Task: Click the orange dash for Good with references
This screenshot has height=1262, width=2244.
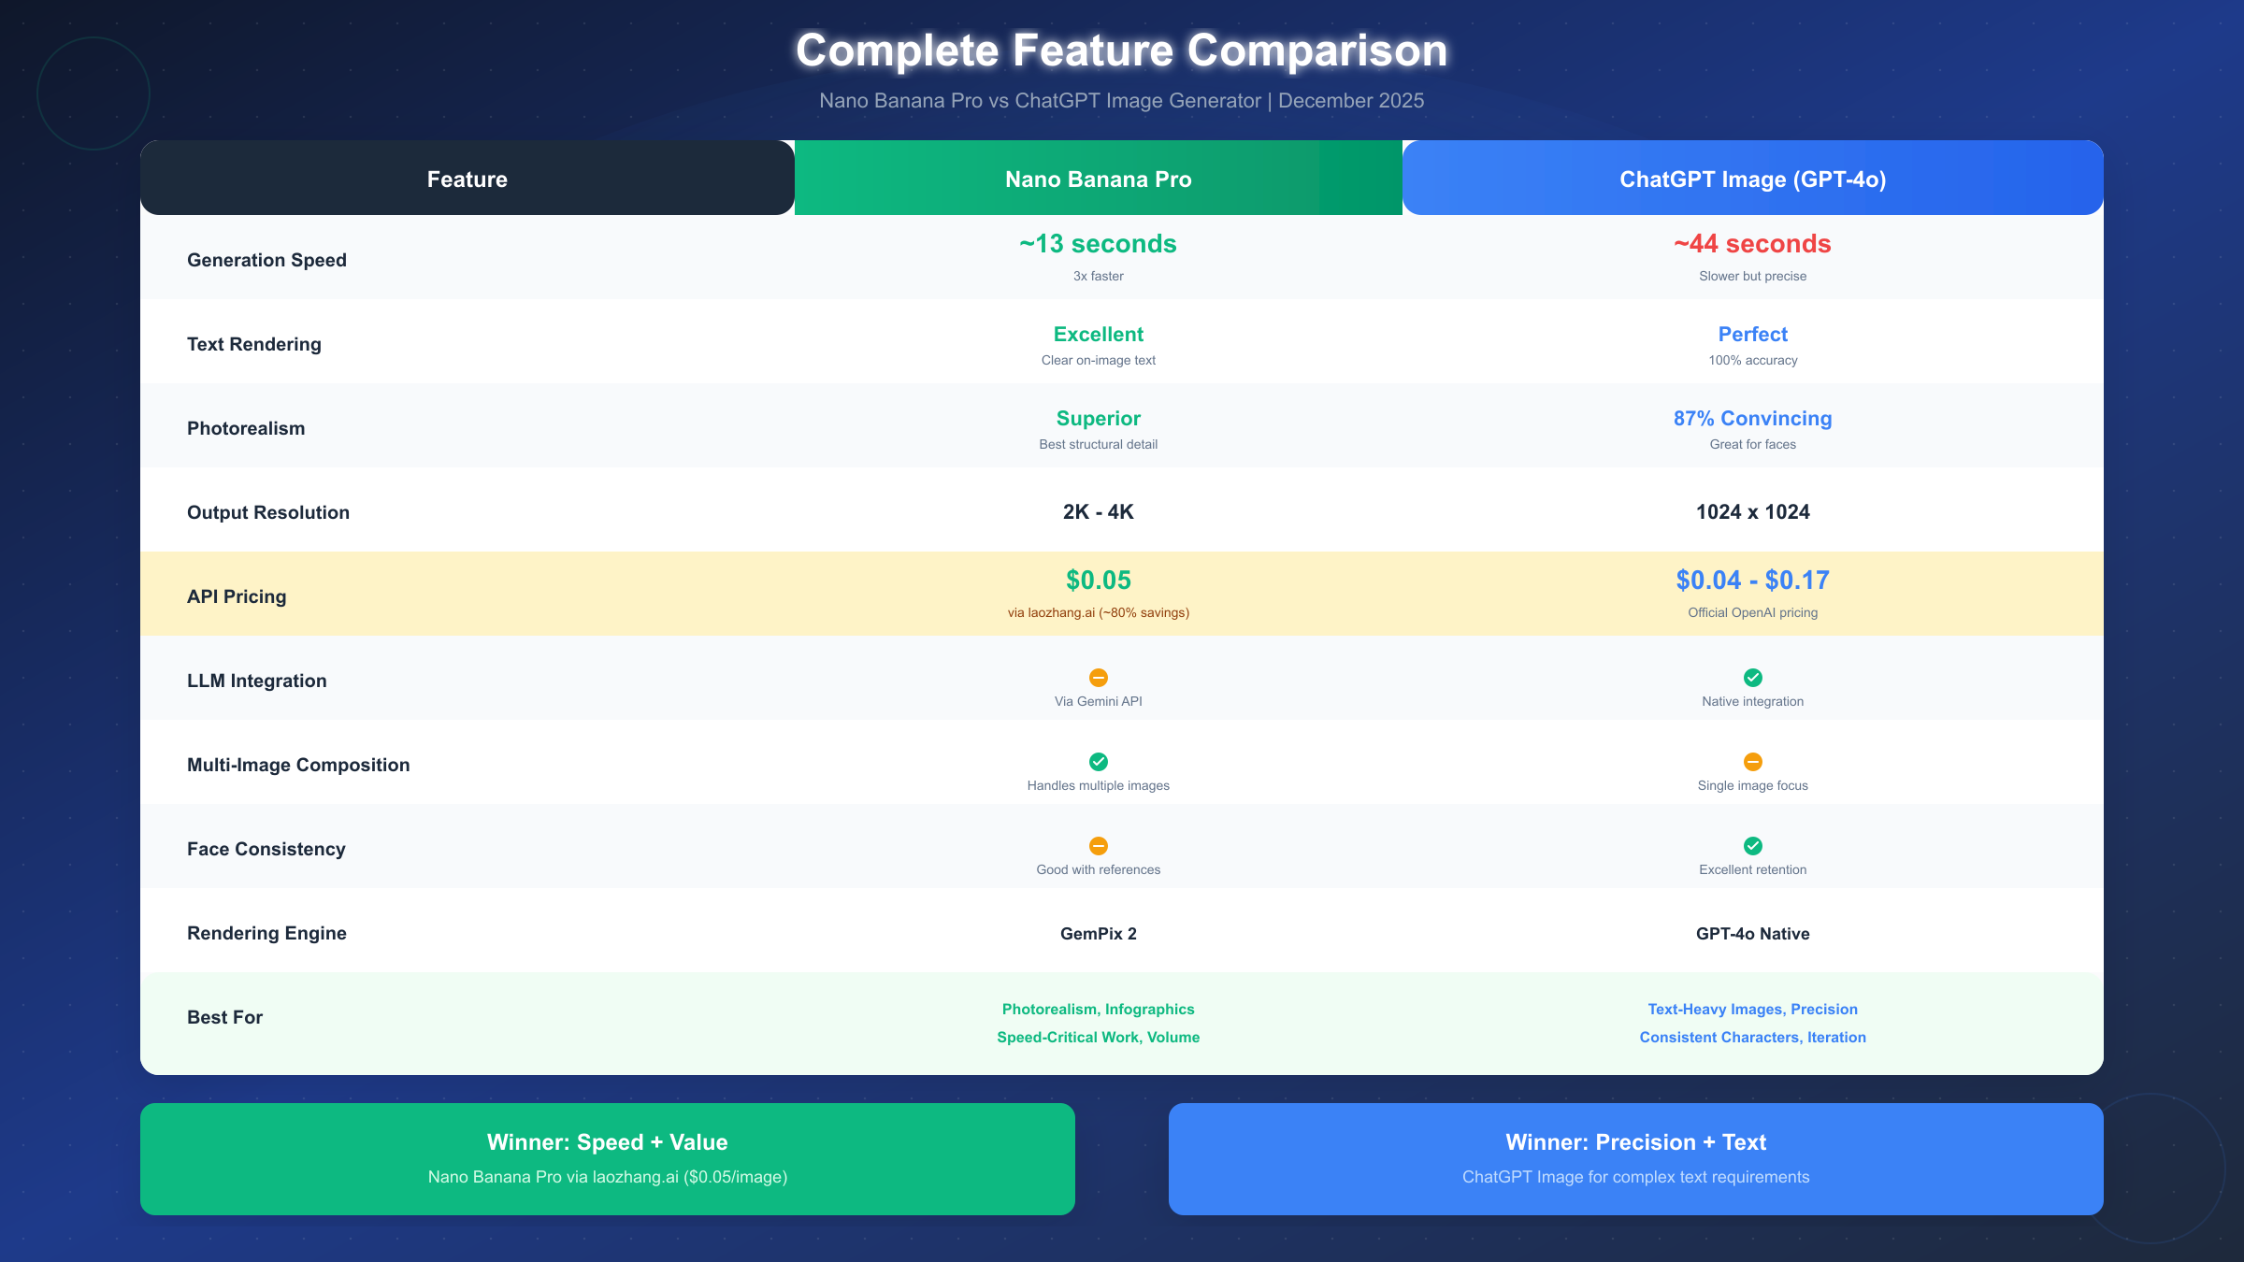Action: click(1099, 846)
